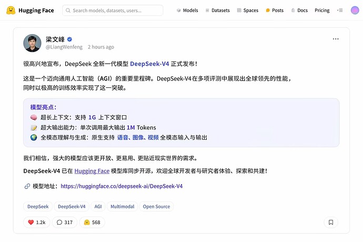363x242 pixels.
Task: Click the sentence starting 我们相信
Action: point(110,158)
